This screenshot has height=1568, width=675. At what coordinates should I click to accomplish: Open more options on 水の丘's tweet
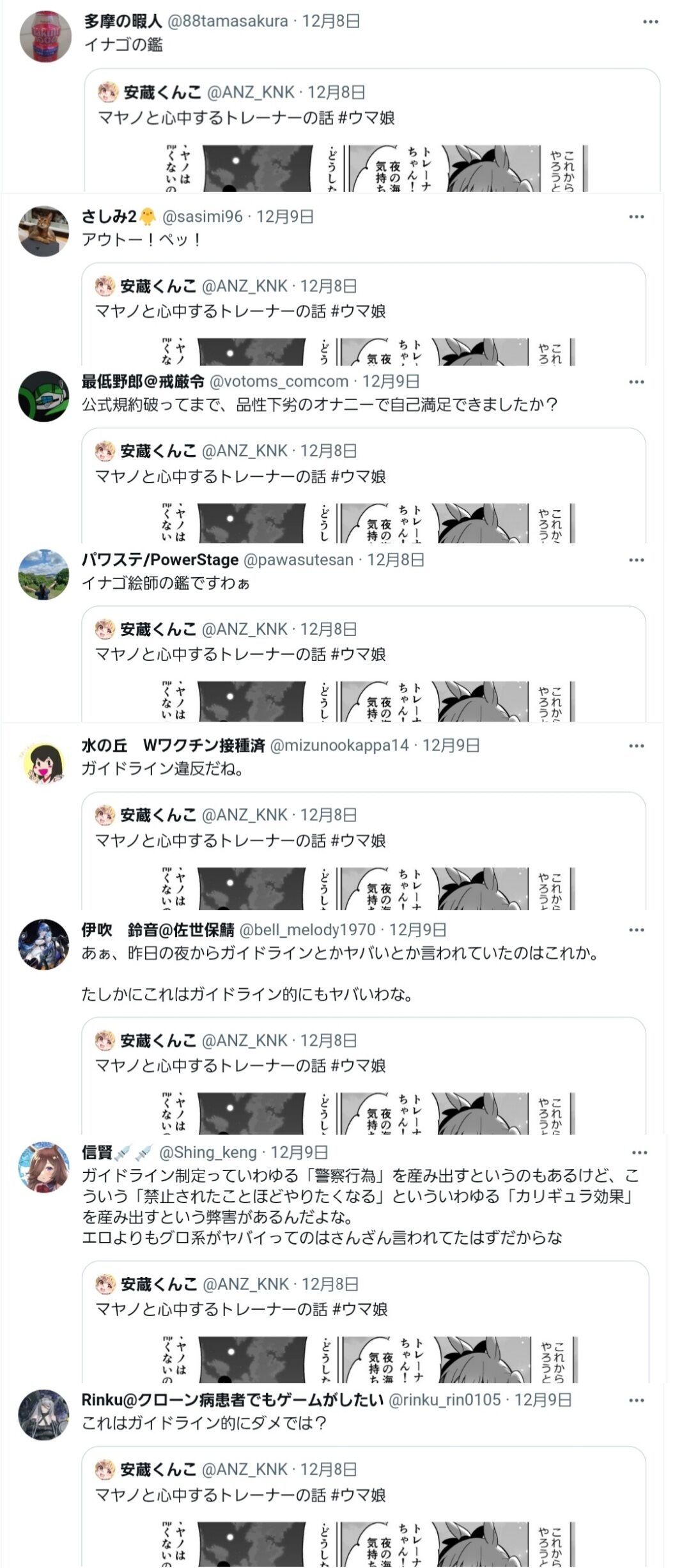636,746
